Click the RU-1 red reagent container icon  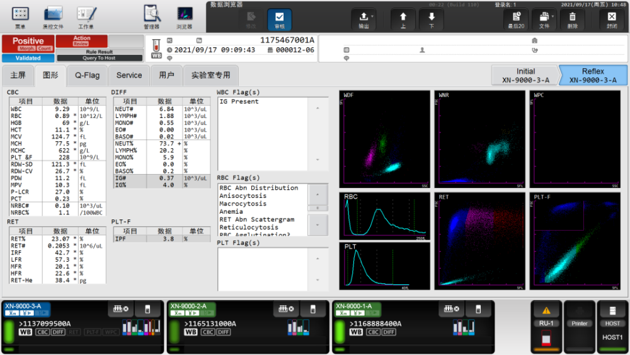tap(546, 338)
